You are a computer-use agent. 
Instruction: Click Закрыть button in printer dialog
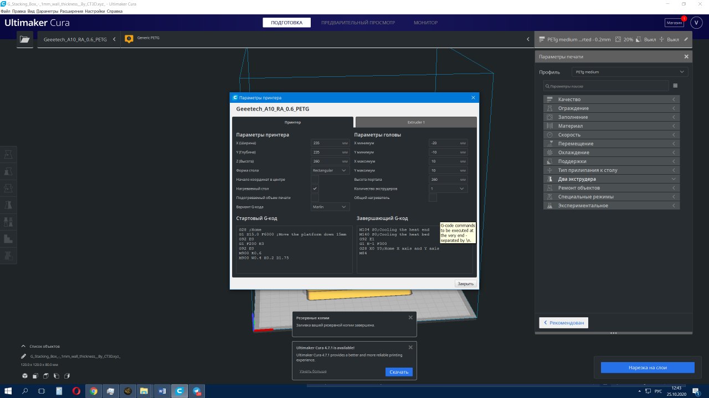(x=465, y=284)
